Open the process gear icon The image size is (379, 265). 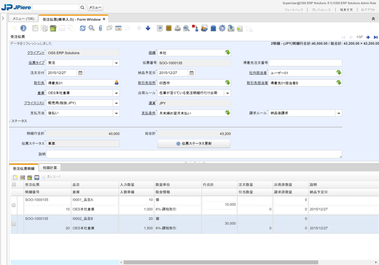click(222, 28)
